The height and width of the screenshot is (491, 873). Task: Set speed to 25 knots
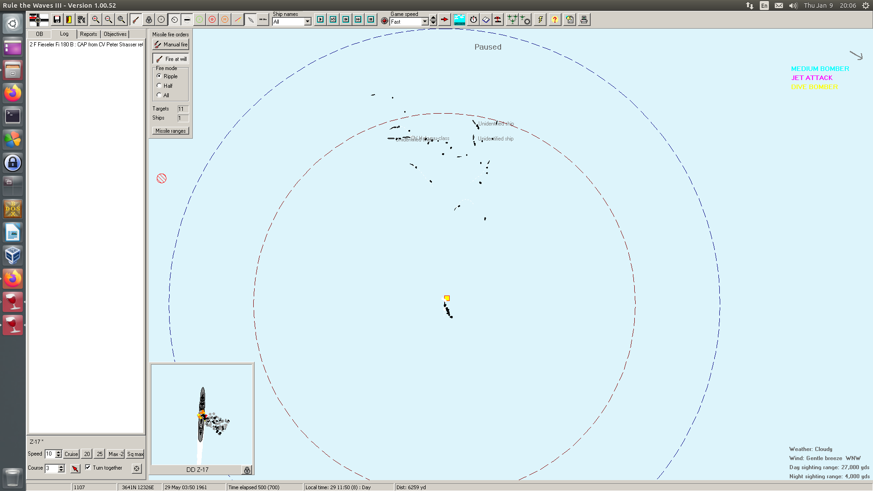[x=100, y=454]
